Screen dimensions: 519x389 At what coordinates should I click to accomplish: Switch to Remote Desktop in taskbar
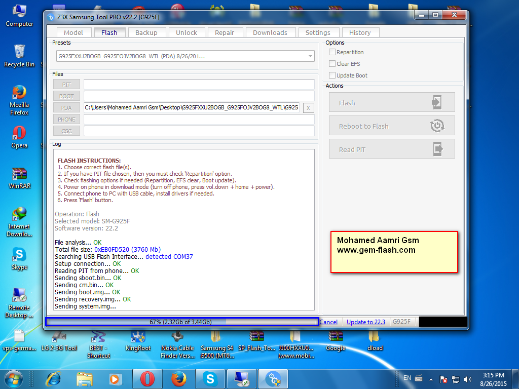pos(242,379)
